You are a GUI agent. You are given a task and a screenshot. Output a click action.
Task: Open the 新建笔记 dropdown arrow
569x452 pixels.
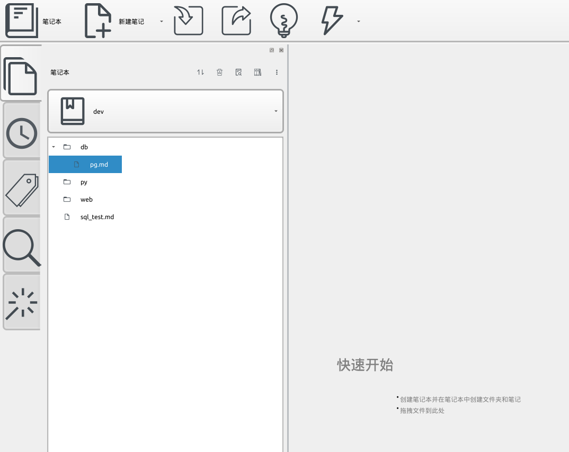point(161,21)
